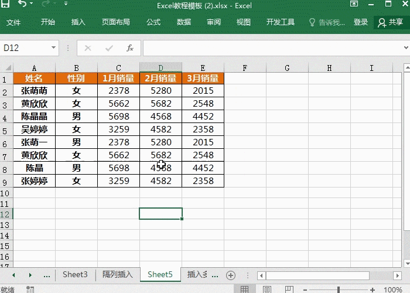
Task: Select the cell containing 张婷婷
Action: [34, 180]
